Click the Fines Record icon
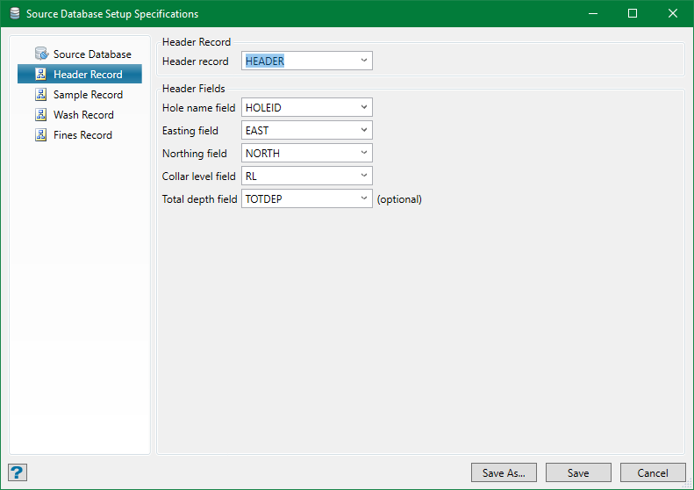 41,135
